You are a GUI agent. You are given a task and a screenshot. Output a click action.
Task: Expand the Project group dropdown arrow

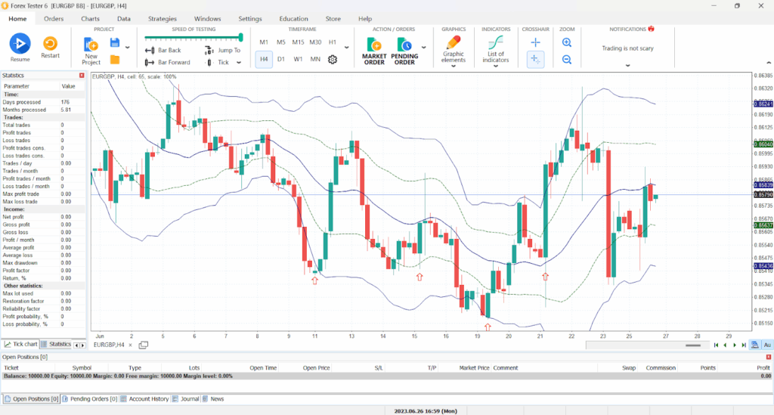127,48
